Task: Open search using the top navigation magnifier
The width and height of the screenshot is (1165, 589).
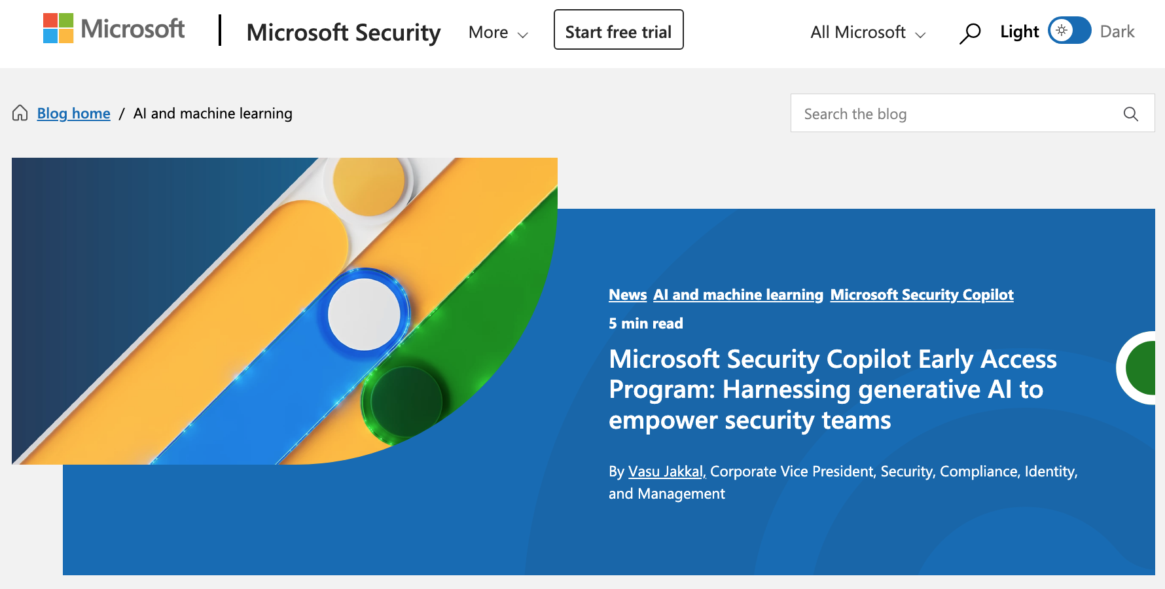Action: (970, 31)
